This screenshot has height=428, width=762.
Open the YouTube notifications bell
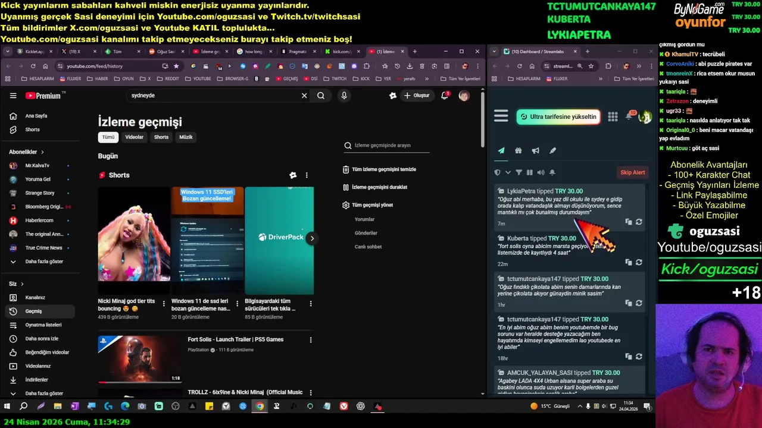[x=444, y=95]
